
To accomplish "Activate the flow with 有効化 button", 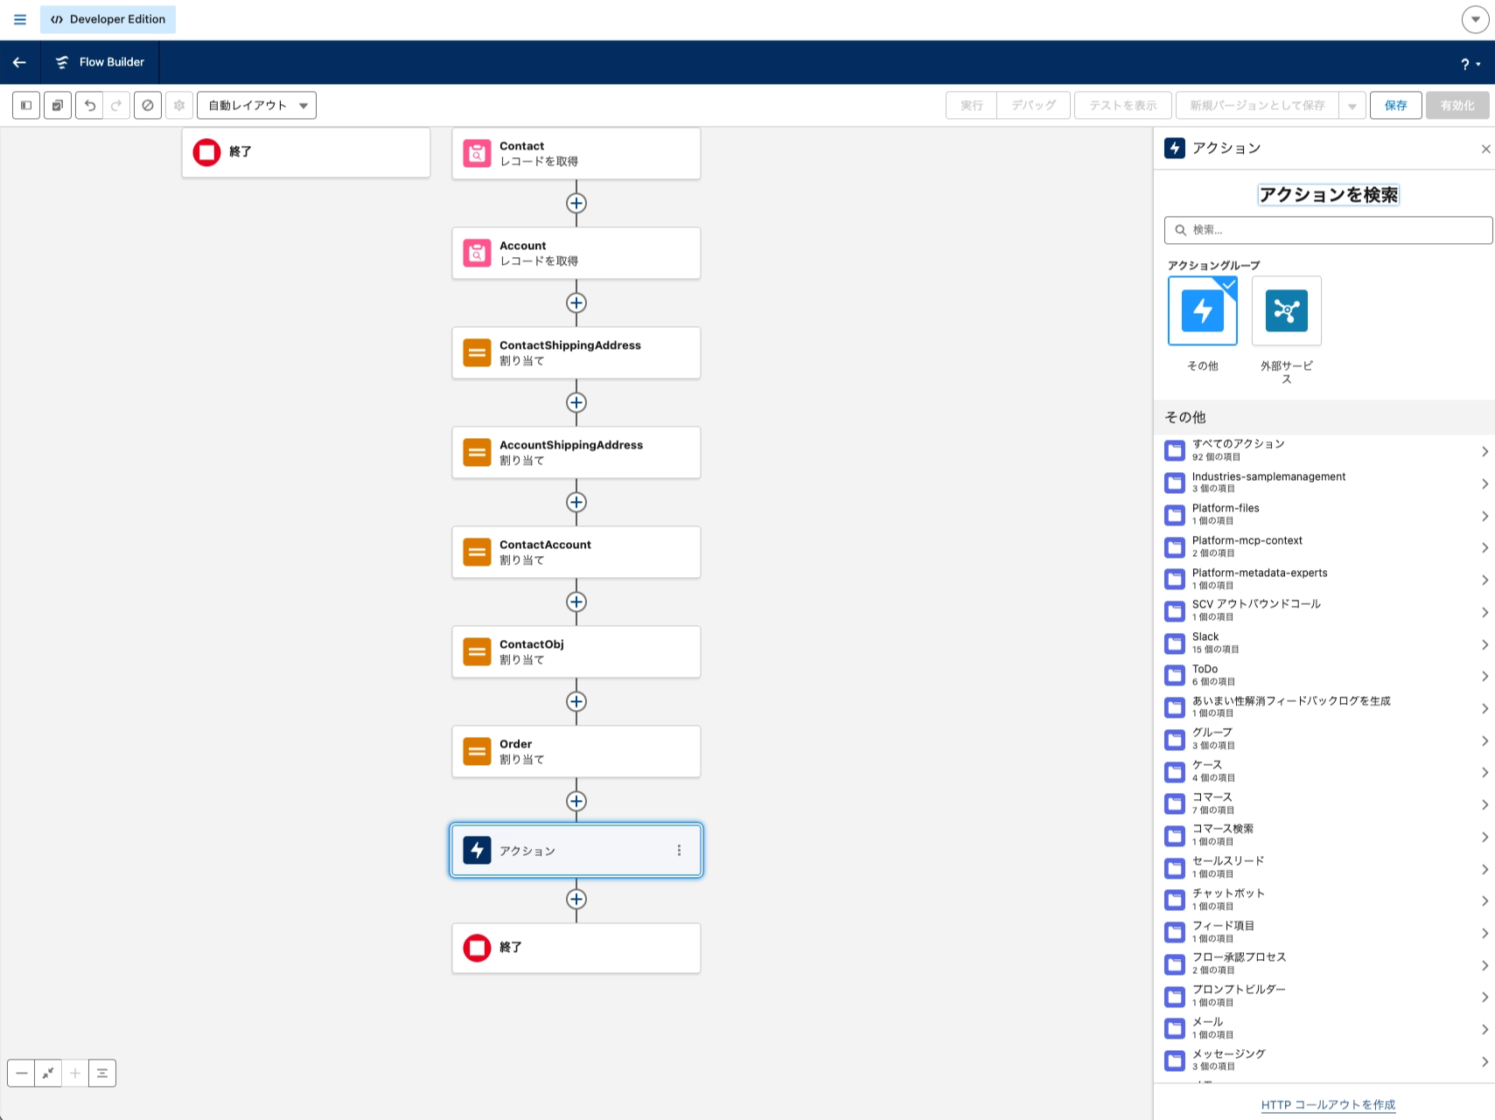I will (x=1457, y=106).
